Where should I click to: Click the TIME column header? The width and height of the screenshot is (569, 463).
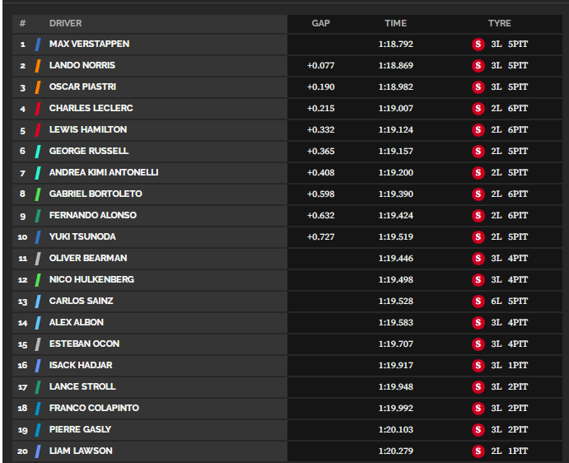coord(395,23)
